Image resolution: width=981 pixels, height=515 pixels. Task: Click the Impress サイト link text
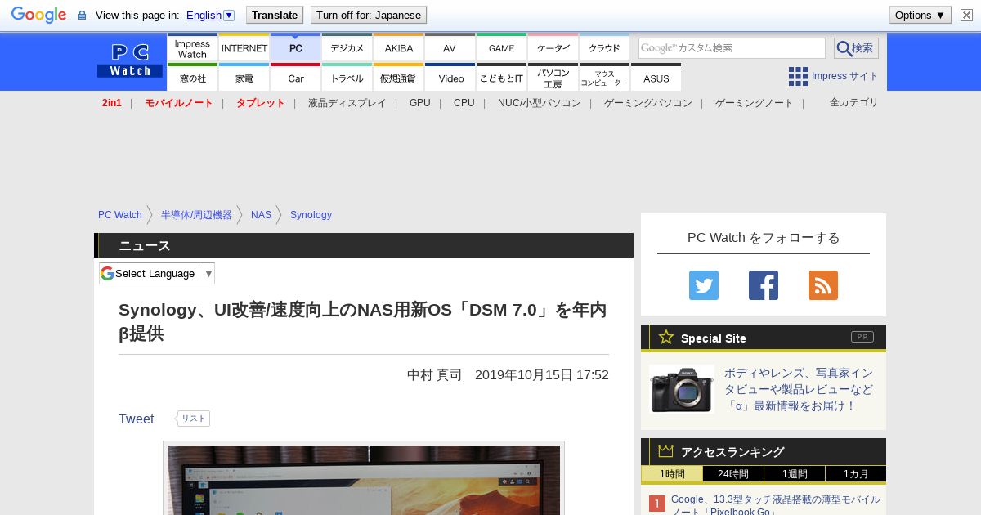click(x=845, y=76)
